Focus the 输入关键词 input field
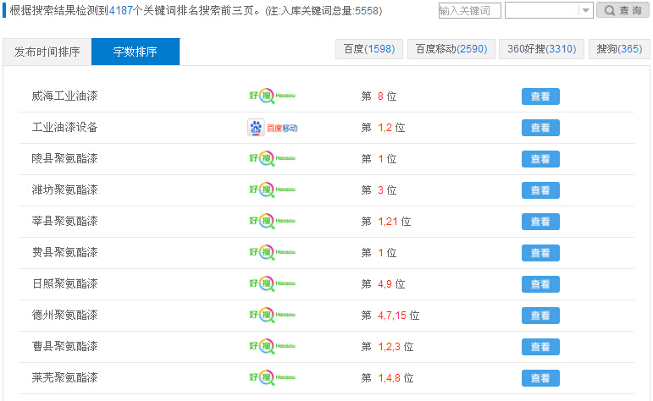The width and height of the screenshot is (653, 401). [x=470, y=10]
